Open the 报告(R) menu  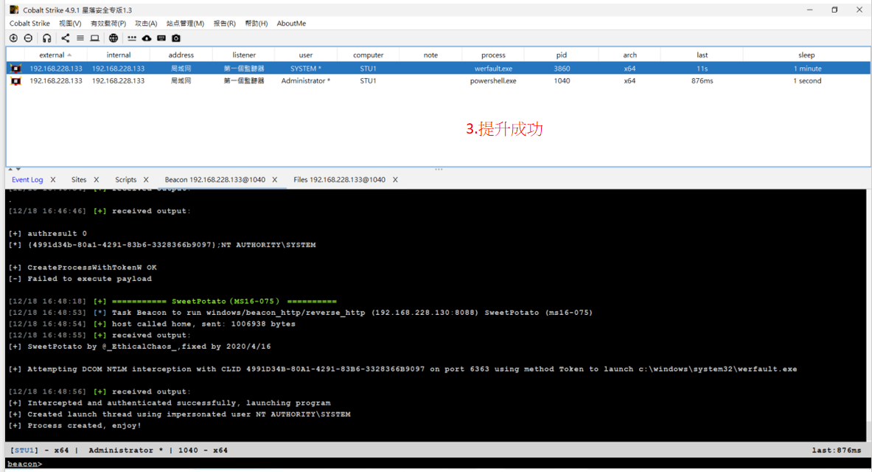[225, 24]
